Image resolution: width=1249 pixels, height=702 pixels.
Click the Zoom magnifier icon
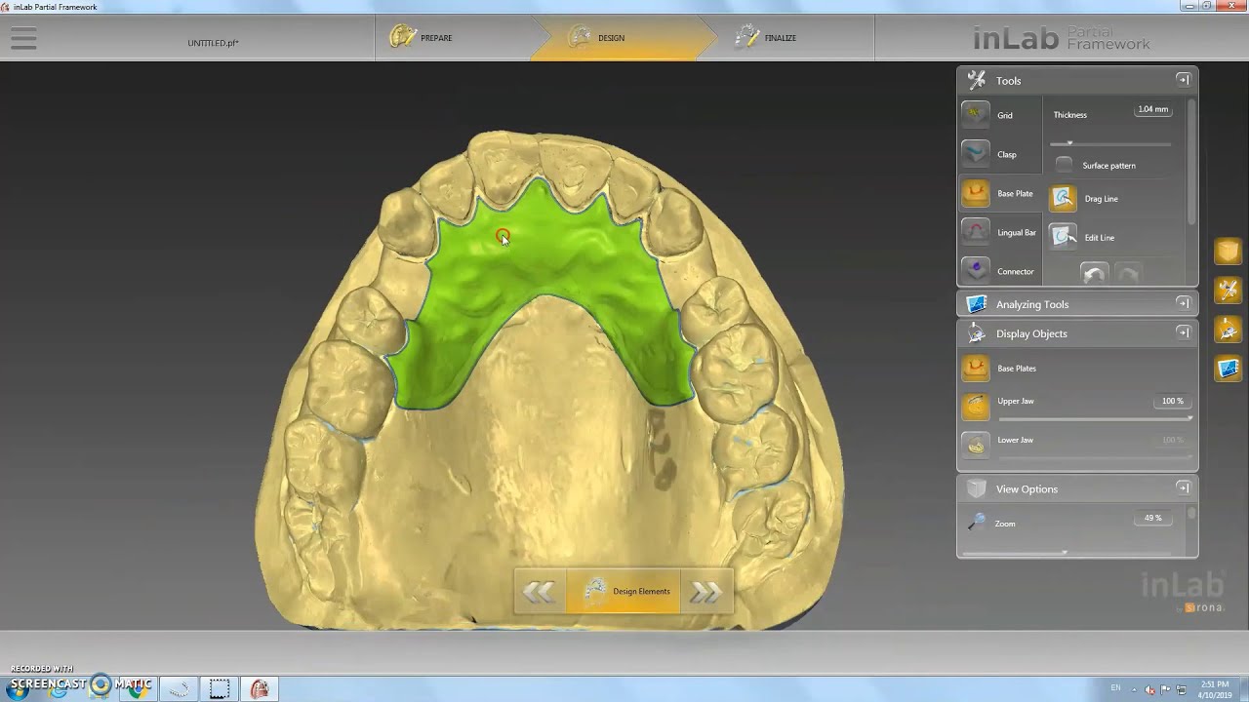click(976, 524)
